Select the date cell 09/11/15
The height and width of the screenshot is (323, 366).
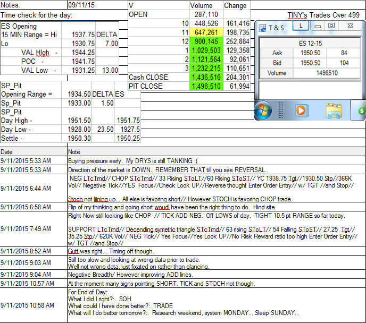pos(97,5)
